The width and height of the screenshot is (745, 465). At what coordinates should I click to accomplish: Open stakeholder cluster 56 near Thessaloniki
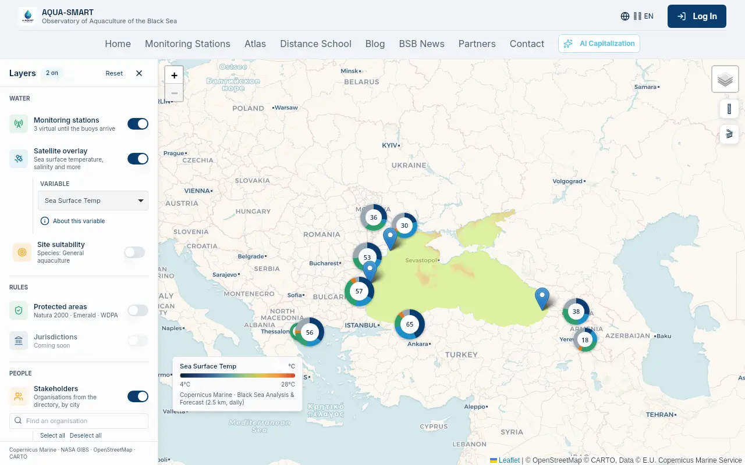point(310,332)
